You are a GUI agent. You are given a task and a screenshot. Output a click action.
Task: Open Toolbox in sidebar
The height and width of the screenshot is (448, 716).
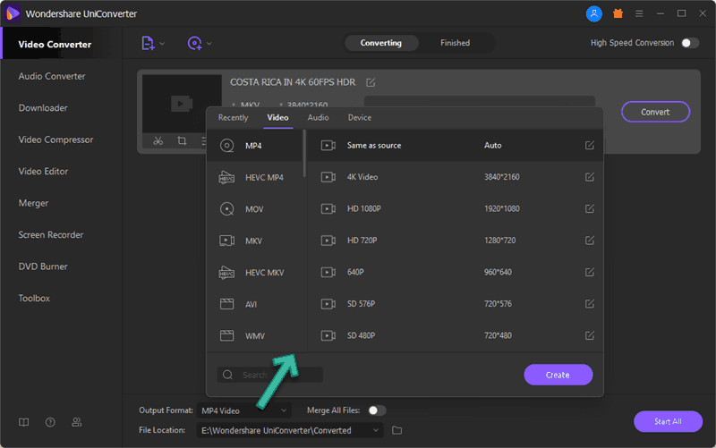click(34, 299)
